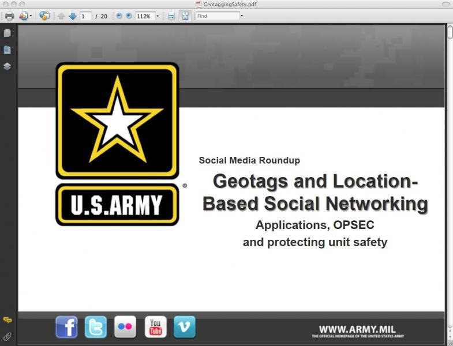Open the zoom level dropdown arrow
This screenshot has width=453, height=346.
click(158, 16)
